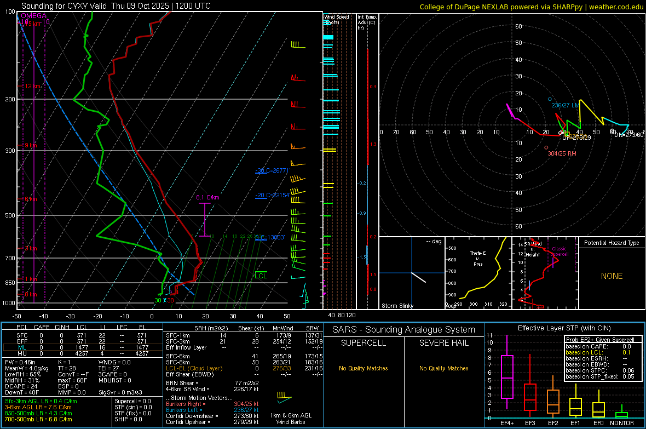Select the 850-500mb LR line

point(38,413)
